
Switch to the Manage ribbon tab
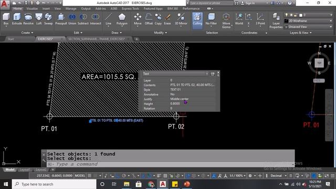(x=71, y=8)
